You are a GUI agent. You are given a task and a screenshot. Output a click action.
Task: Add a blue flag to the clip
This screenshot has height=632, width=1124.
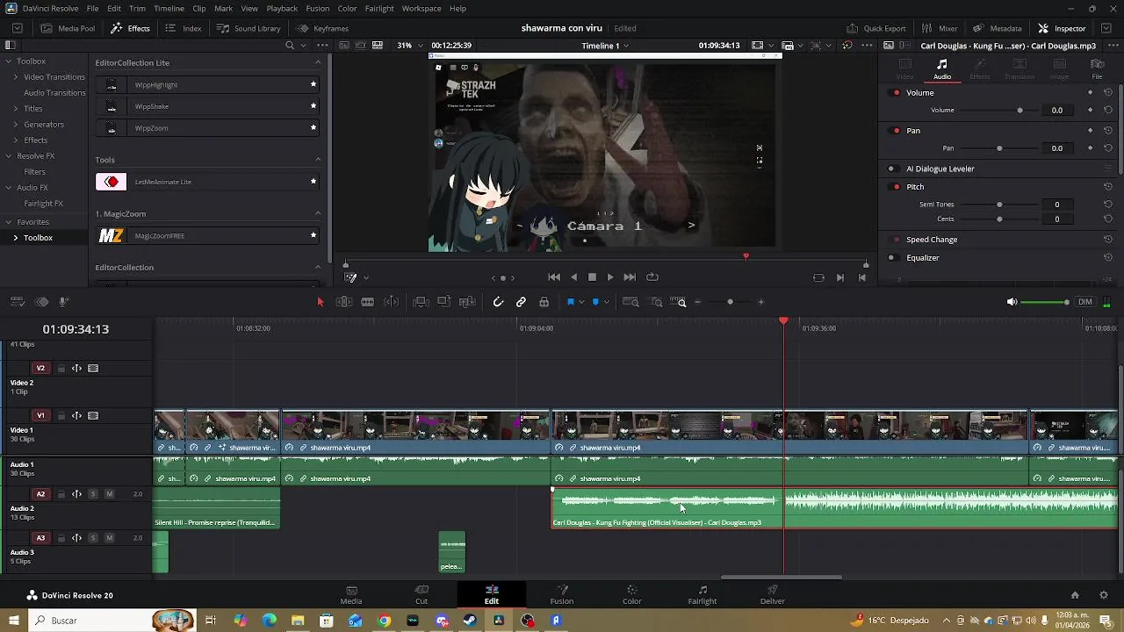(x=571, y=302)
